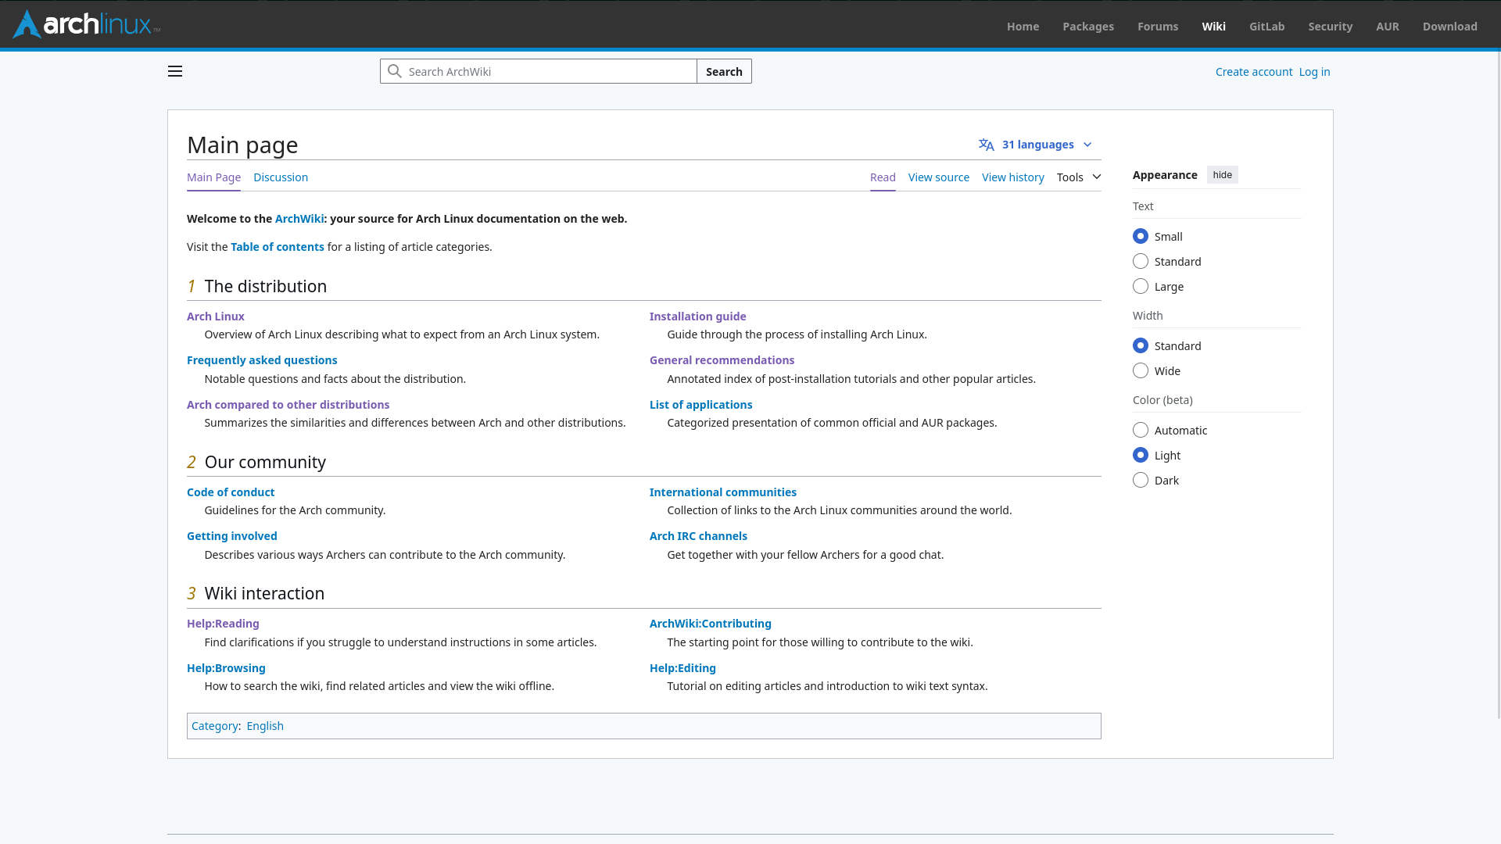
Task: Open the Table of contents link
Action: pos(277,247)
